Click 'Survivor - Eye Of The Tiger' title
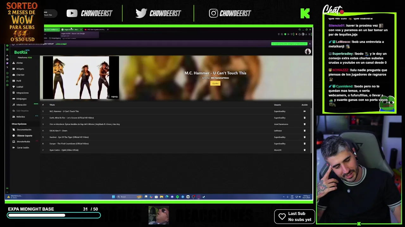 (69, 137)
